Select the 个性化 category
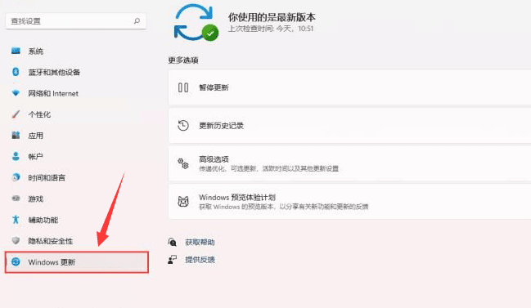The height and width of the screenshot is (308, 531). [x=76, y=114]
